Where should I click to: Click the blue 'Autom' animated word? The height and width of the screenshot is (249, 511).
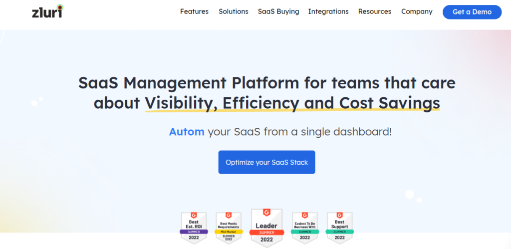(187, 132)
